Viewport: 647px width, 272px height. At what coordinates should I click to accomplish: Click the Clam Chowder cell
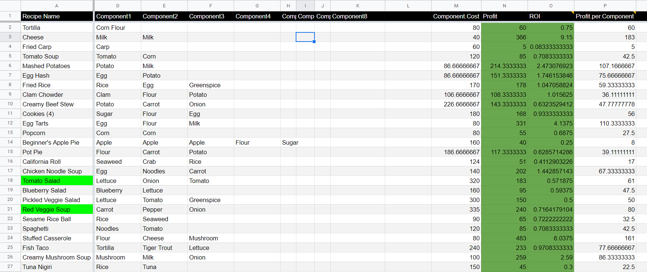click(x=57, y=95)
